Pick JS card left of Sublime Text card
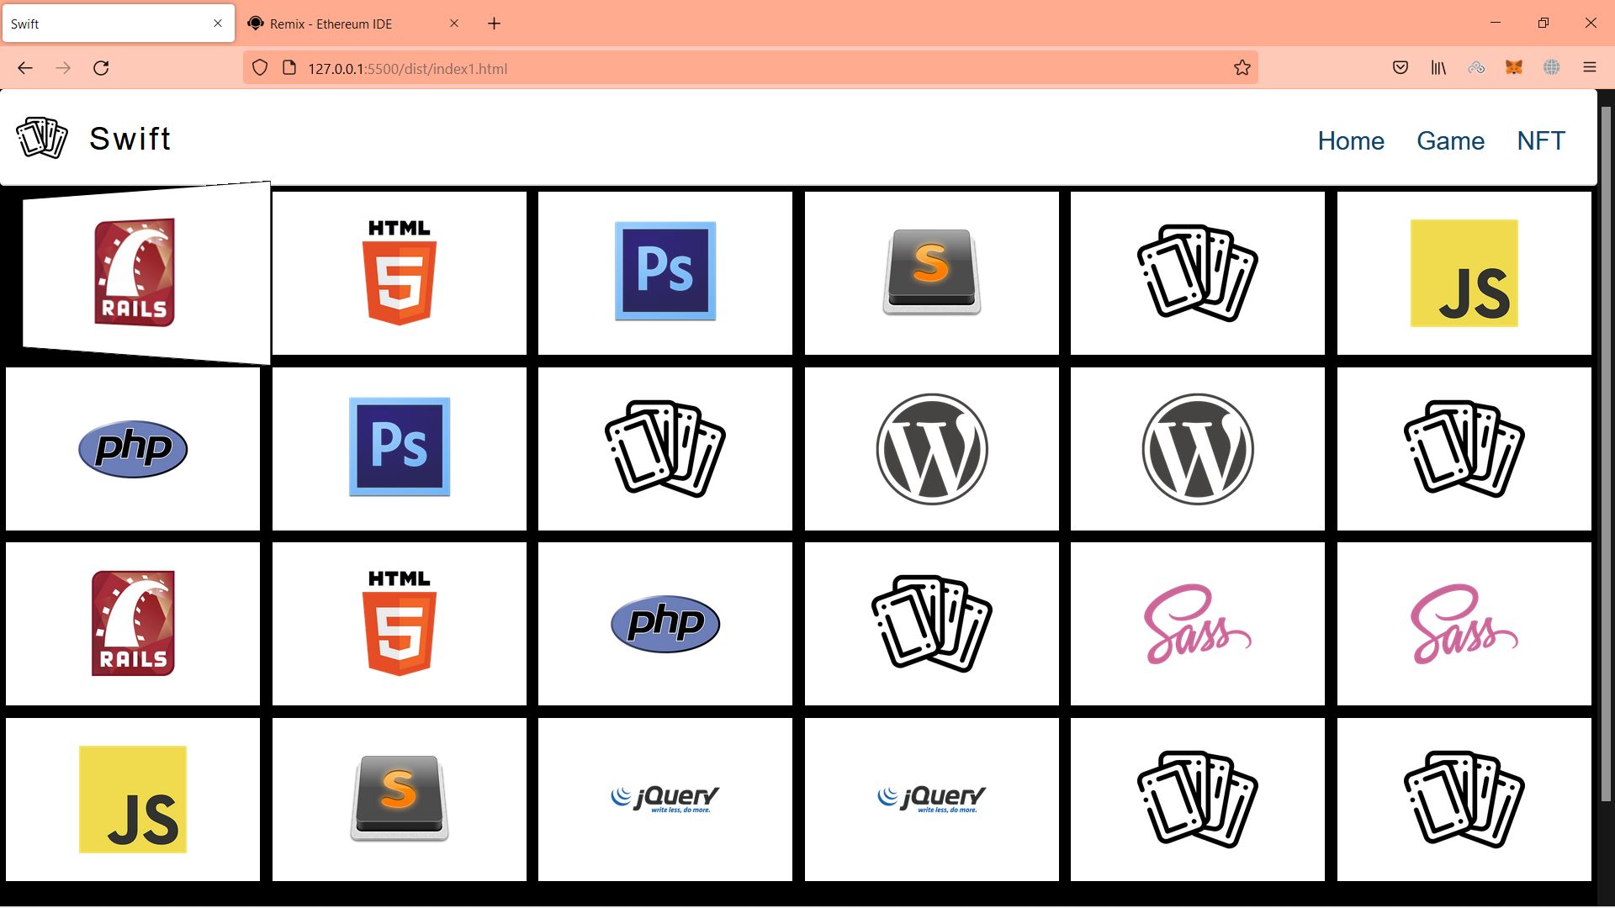 click(x=133, y=800)
